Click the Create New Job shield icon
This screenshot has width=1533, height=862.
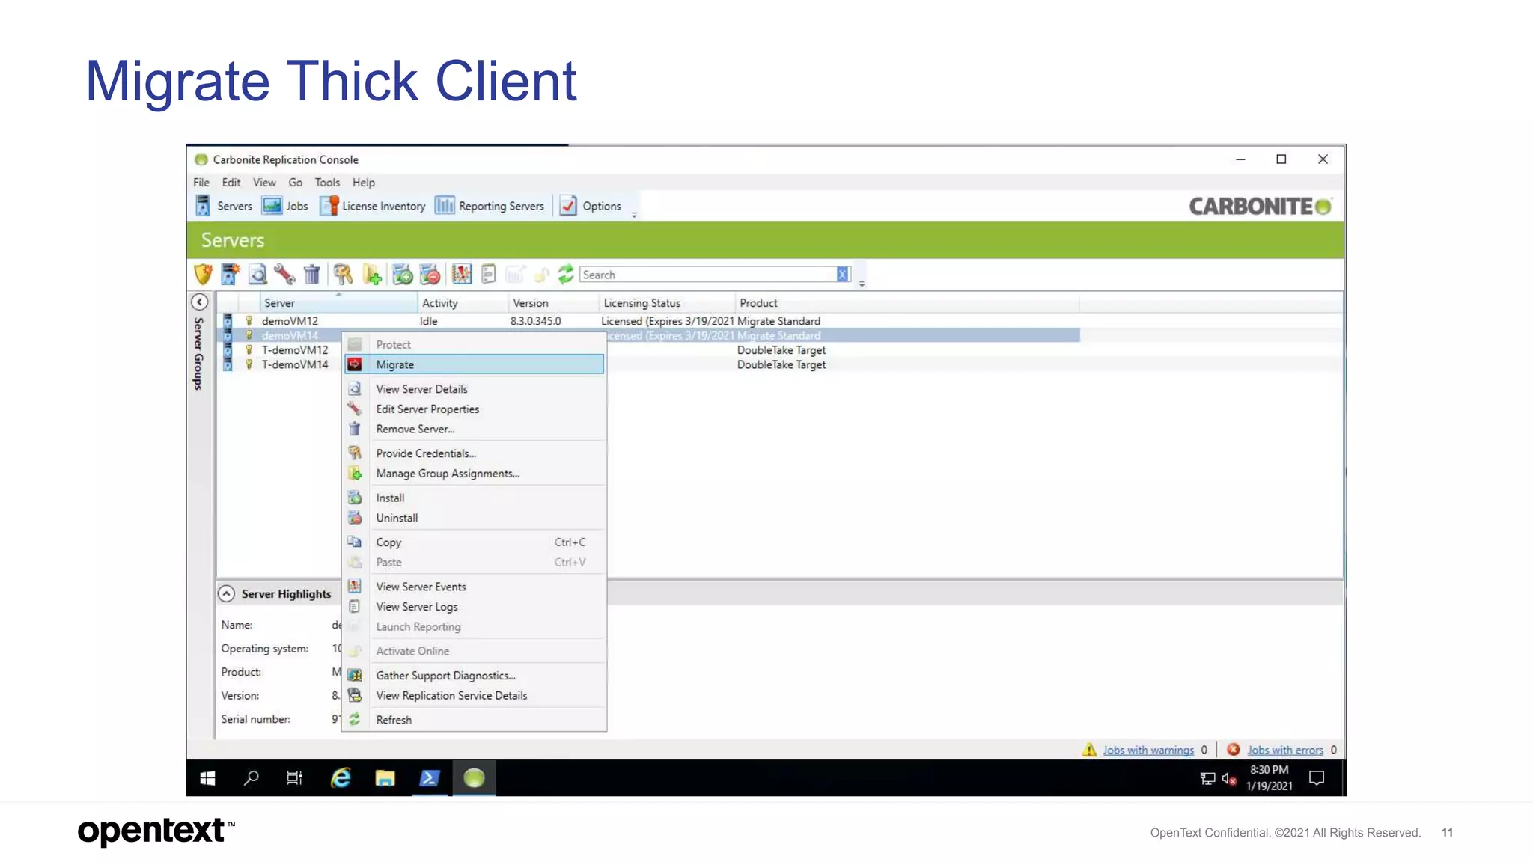[204, 275]
